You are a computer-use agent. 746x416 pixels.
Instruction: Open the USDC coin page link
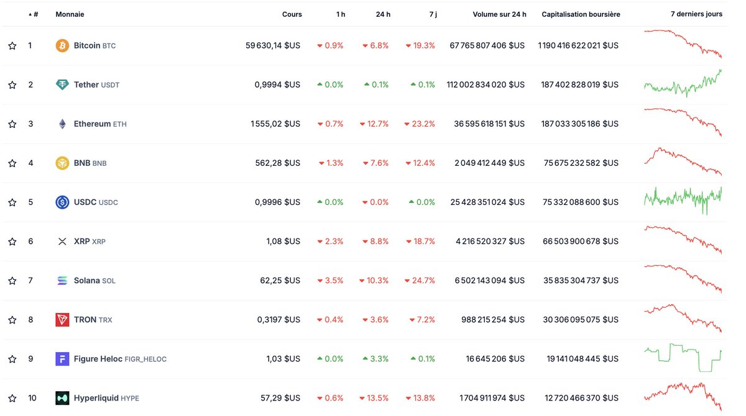96,202
